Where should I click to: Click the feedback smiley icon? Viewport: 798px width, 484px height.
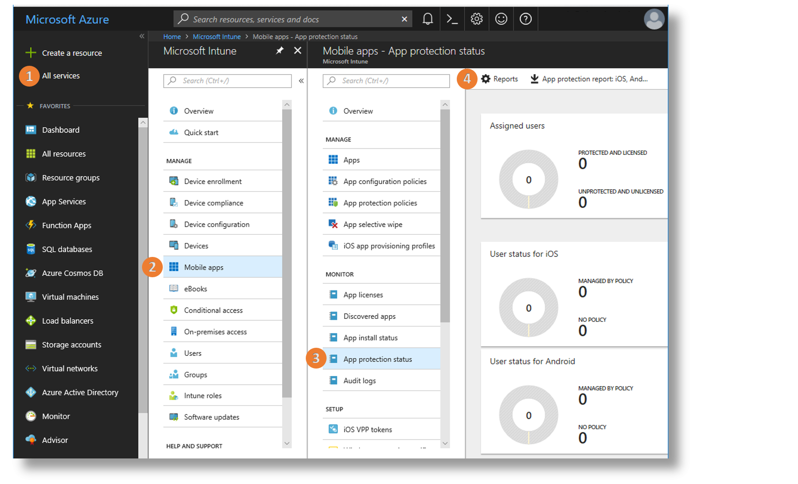pyautogui.click(x=501, y=19)
